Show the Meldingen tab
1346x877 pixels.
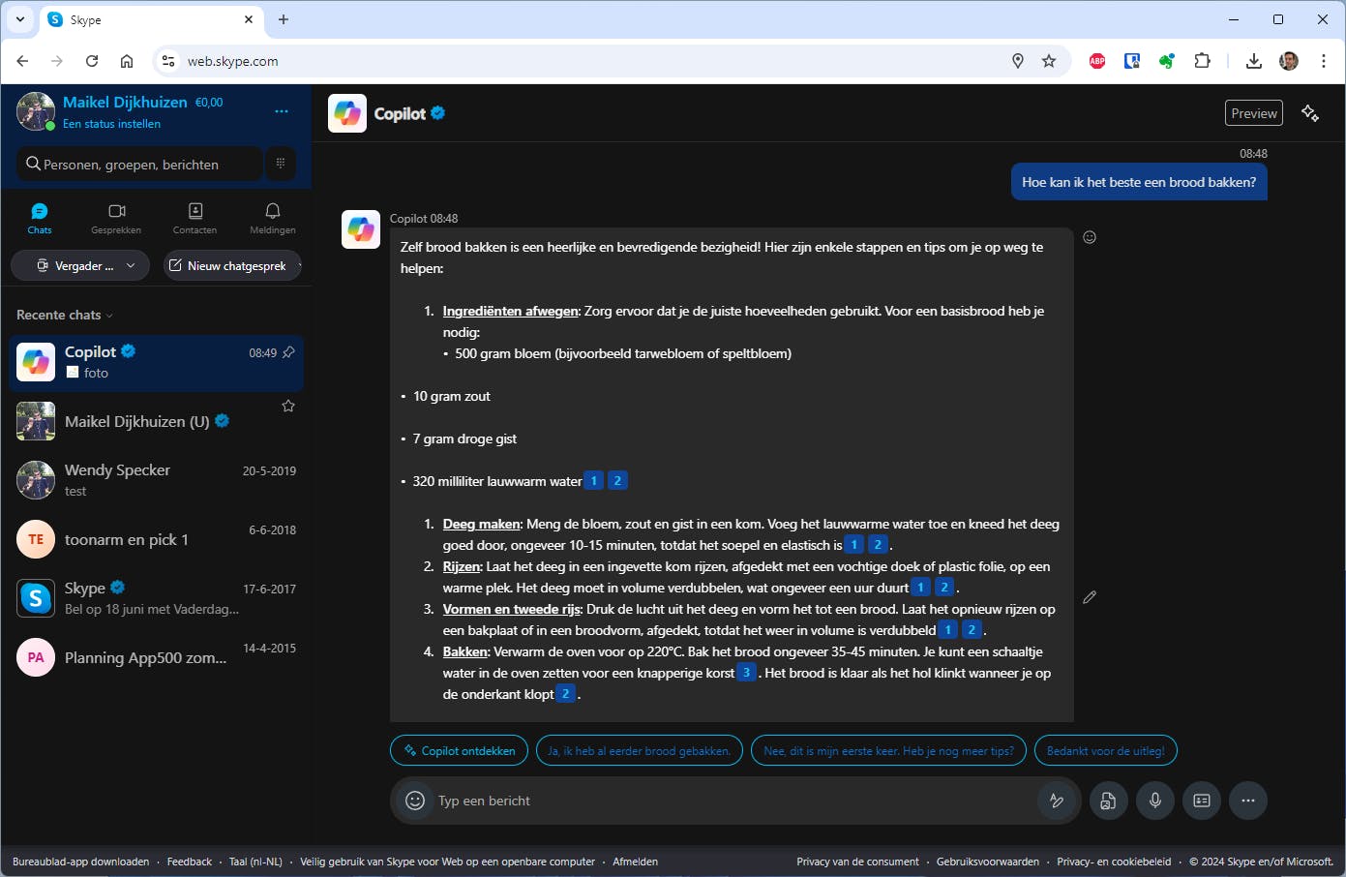[x=273, y=219]
